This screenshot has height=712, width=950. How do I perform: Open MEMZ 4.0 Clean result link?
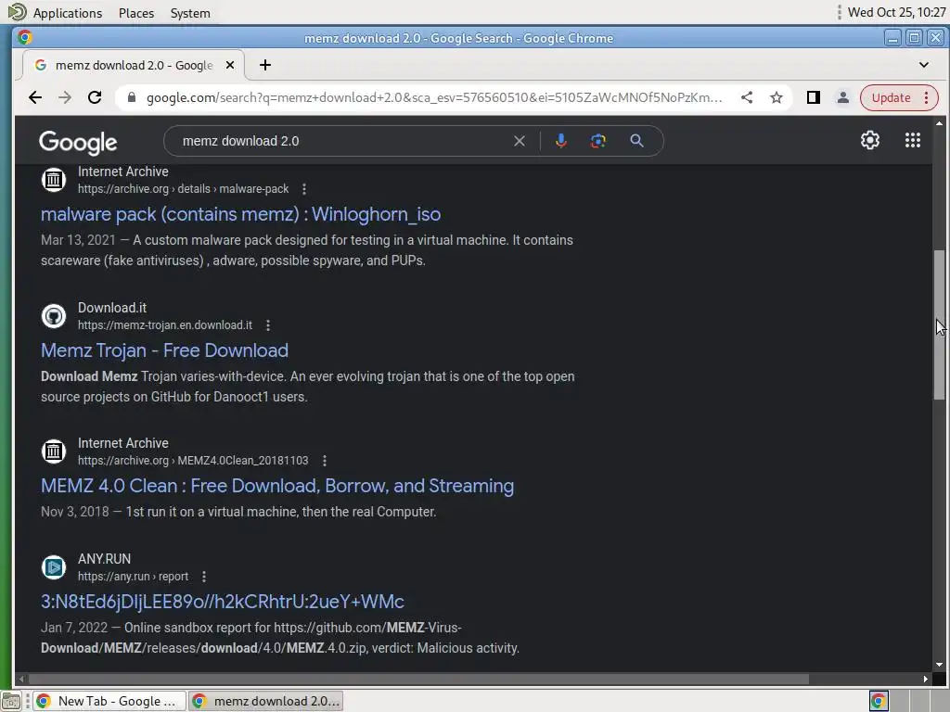[x=277, y=486]
